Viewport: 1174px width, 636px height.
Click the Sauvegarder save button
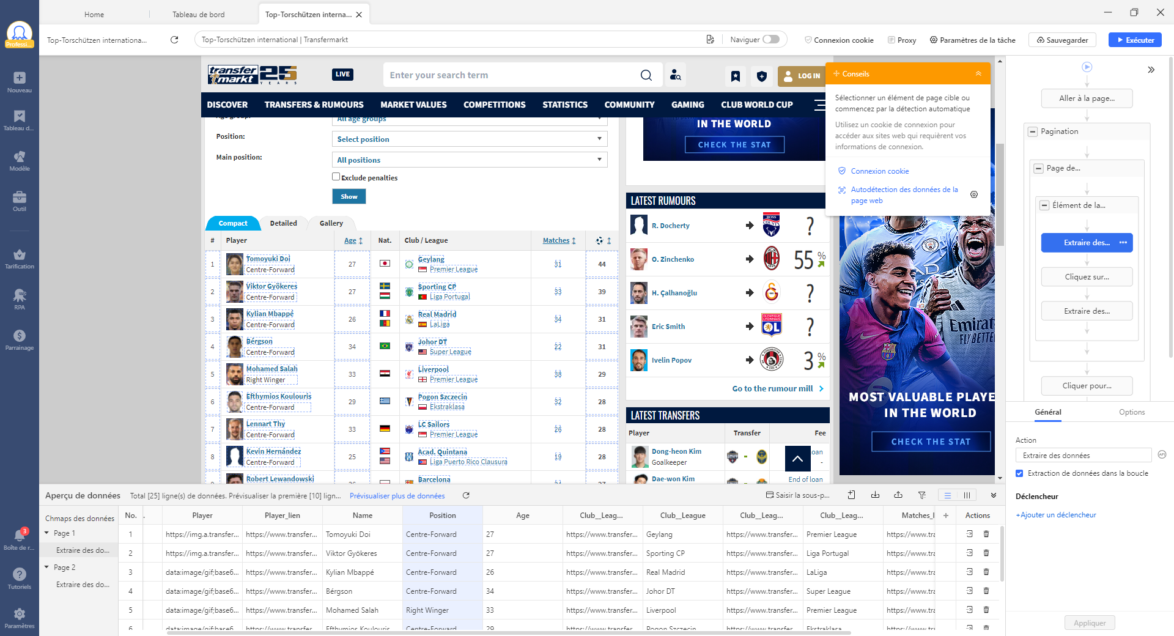1062,40
